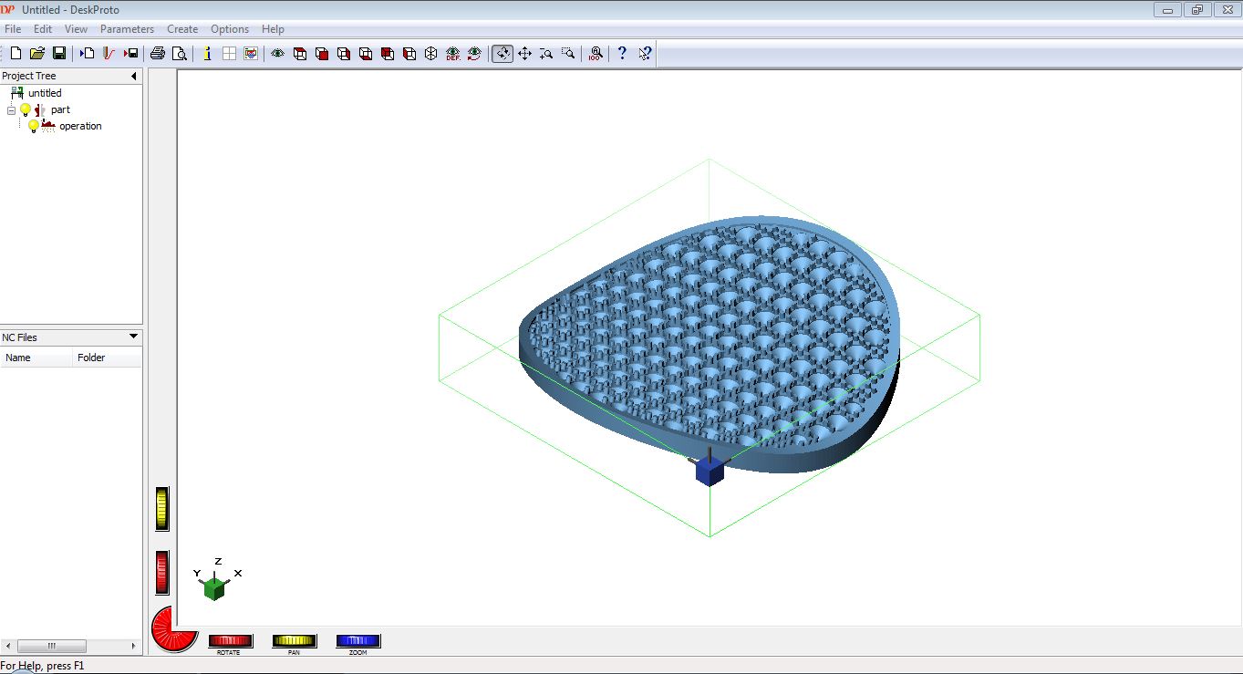
Task: Click the printer icon to print
Action: (x=158, y=54)
